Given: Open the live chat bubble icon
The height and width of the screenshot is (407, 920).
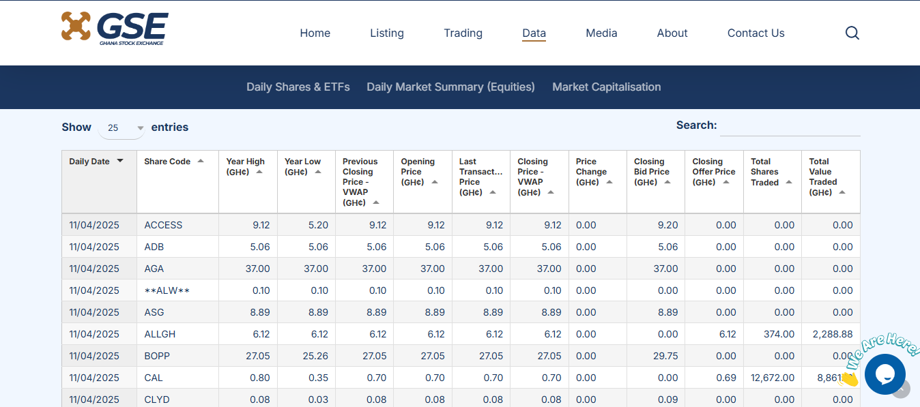Looking at the screenshot, I should coord(885,374).
